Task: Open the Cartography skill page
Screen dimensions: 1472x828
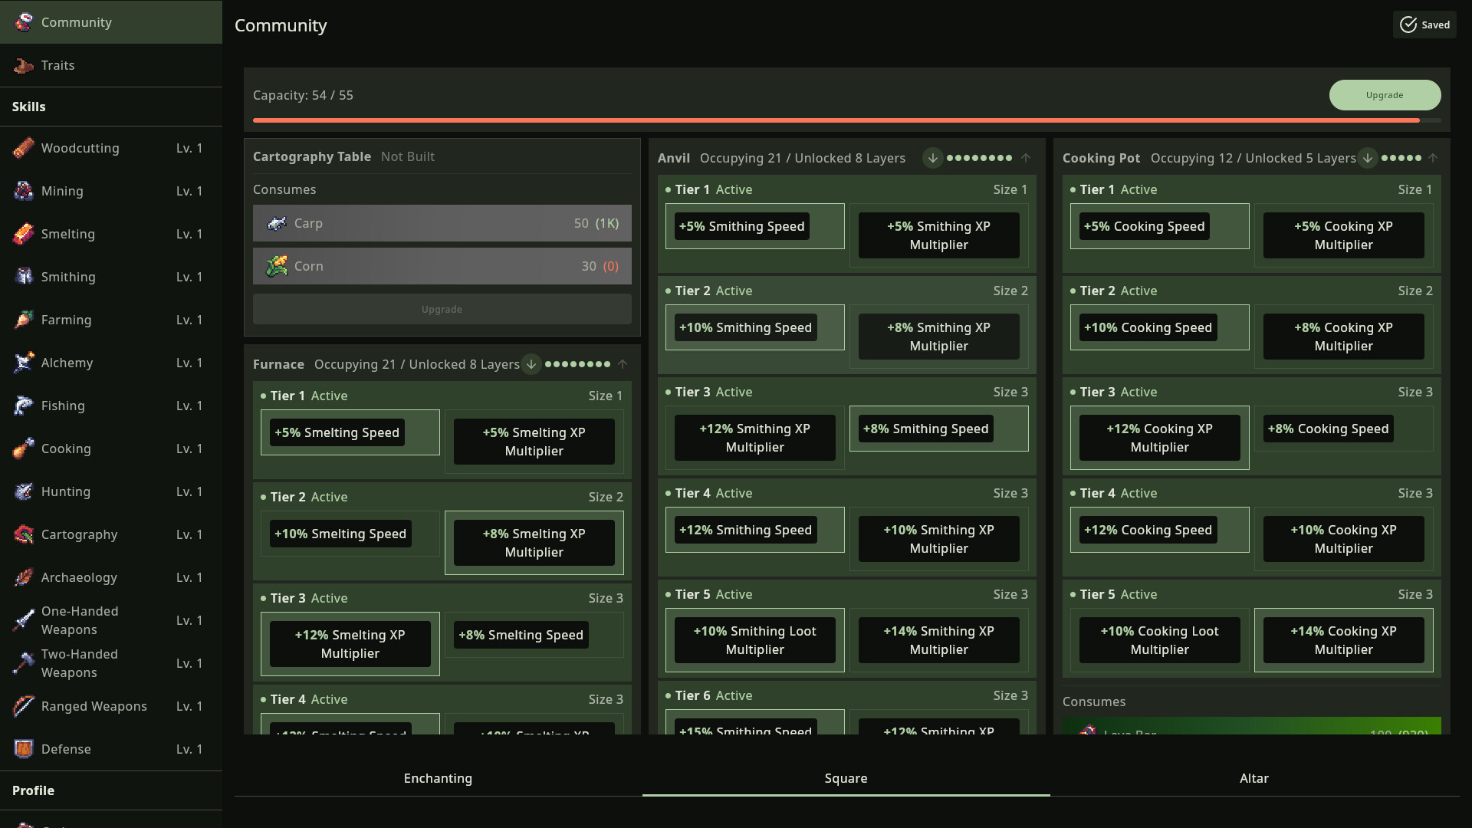Action: pyautogui.click(x=23, y=534)
